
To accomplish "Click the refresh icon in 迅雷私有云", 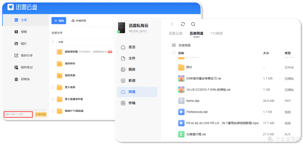I will [x=183, y=24].
